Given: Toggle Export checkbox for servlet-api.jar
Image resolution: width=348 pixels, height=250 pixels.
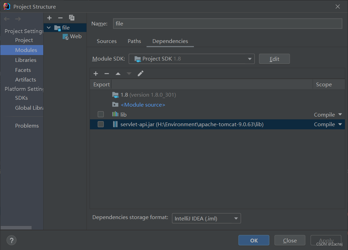Looking at the screenshot, I should point(101,124).
